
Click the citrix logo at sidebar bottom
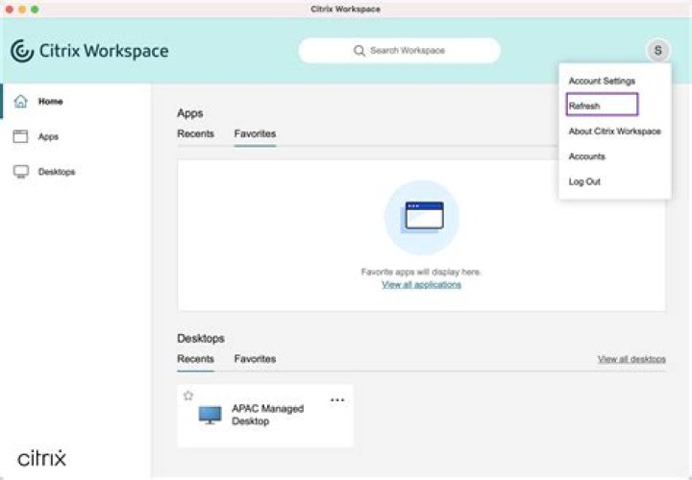(x=42, y=459)
